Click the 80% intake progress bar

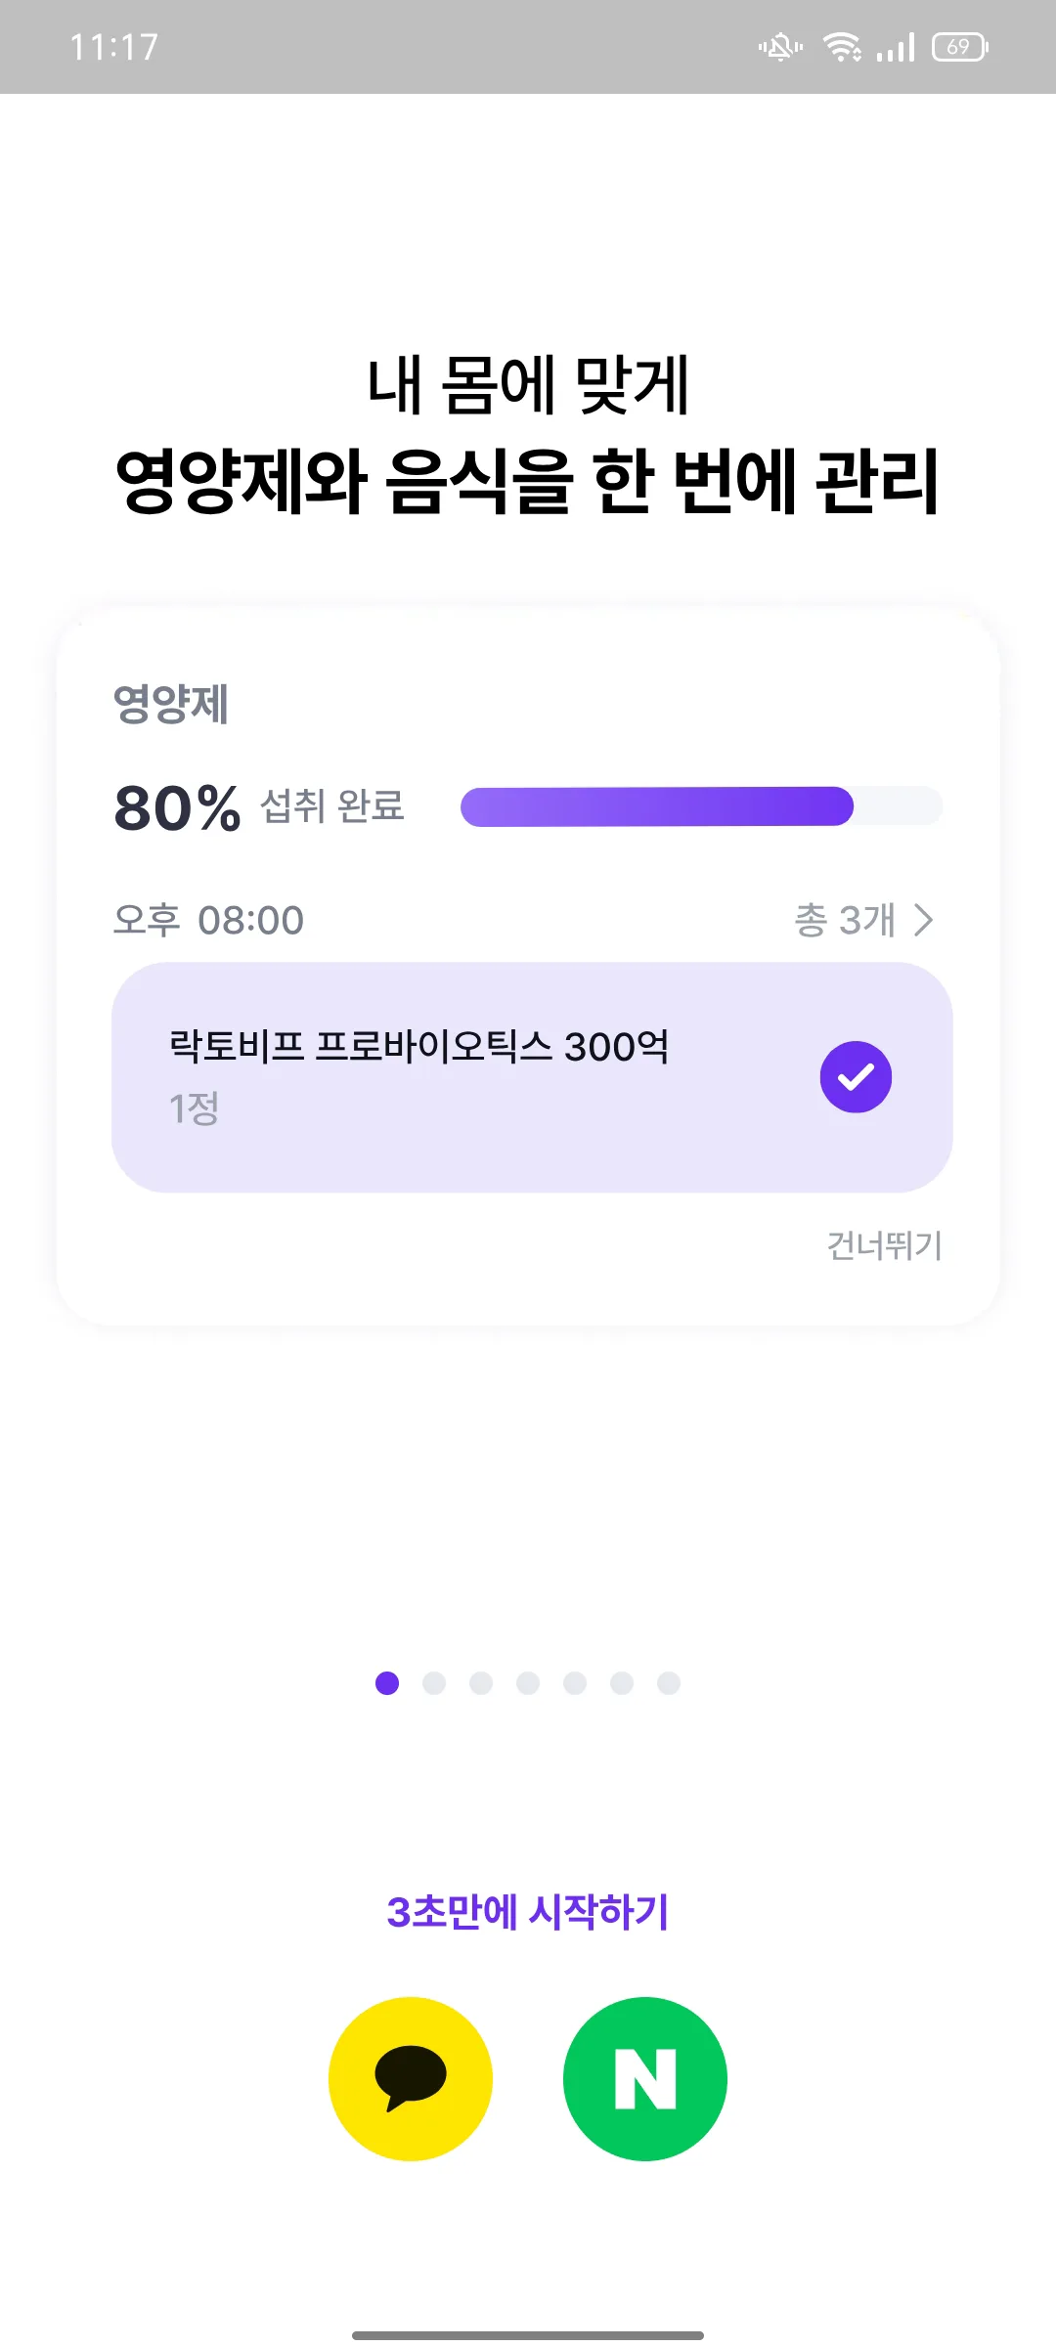[x=702, y=806]
